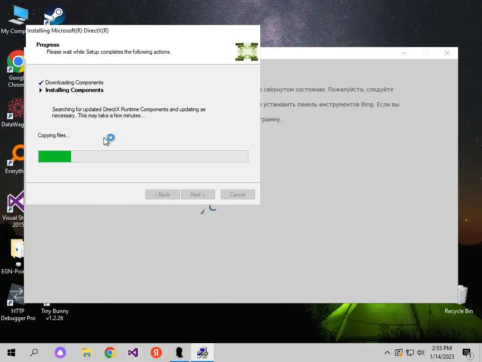This screenshot has width=482, height=362.
Task: Open the Visual Studio 2015 desktop shortcut
Action: [14, 209]
